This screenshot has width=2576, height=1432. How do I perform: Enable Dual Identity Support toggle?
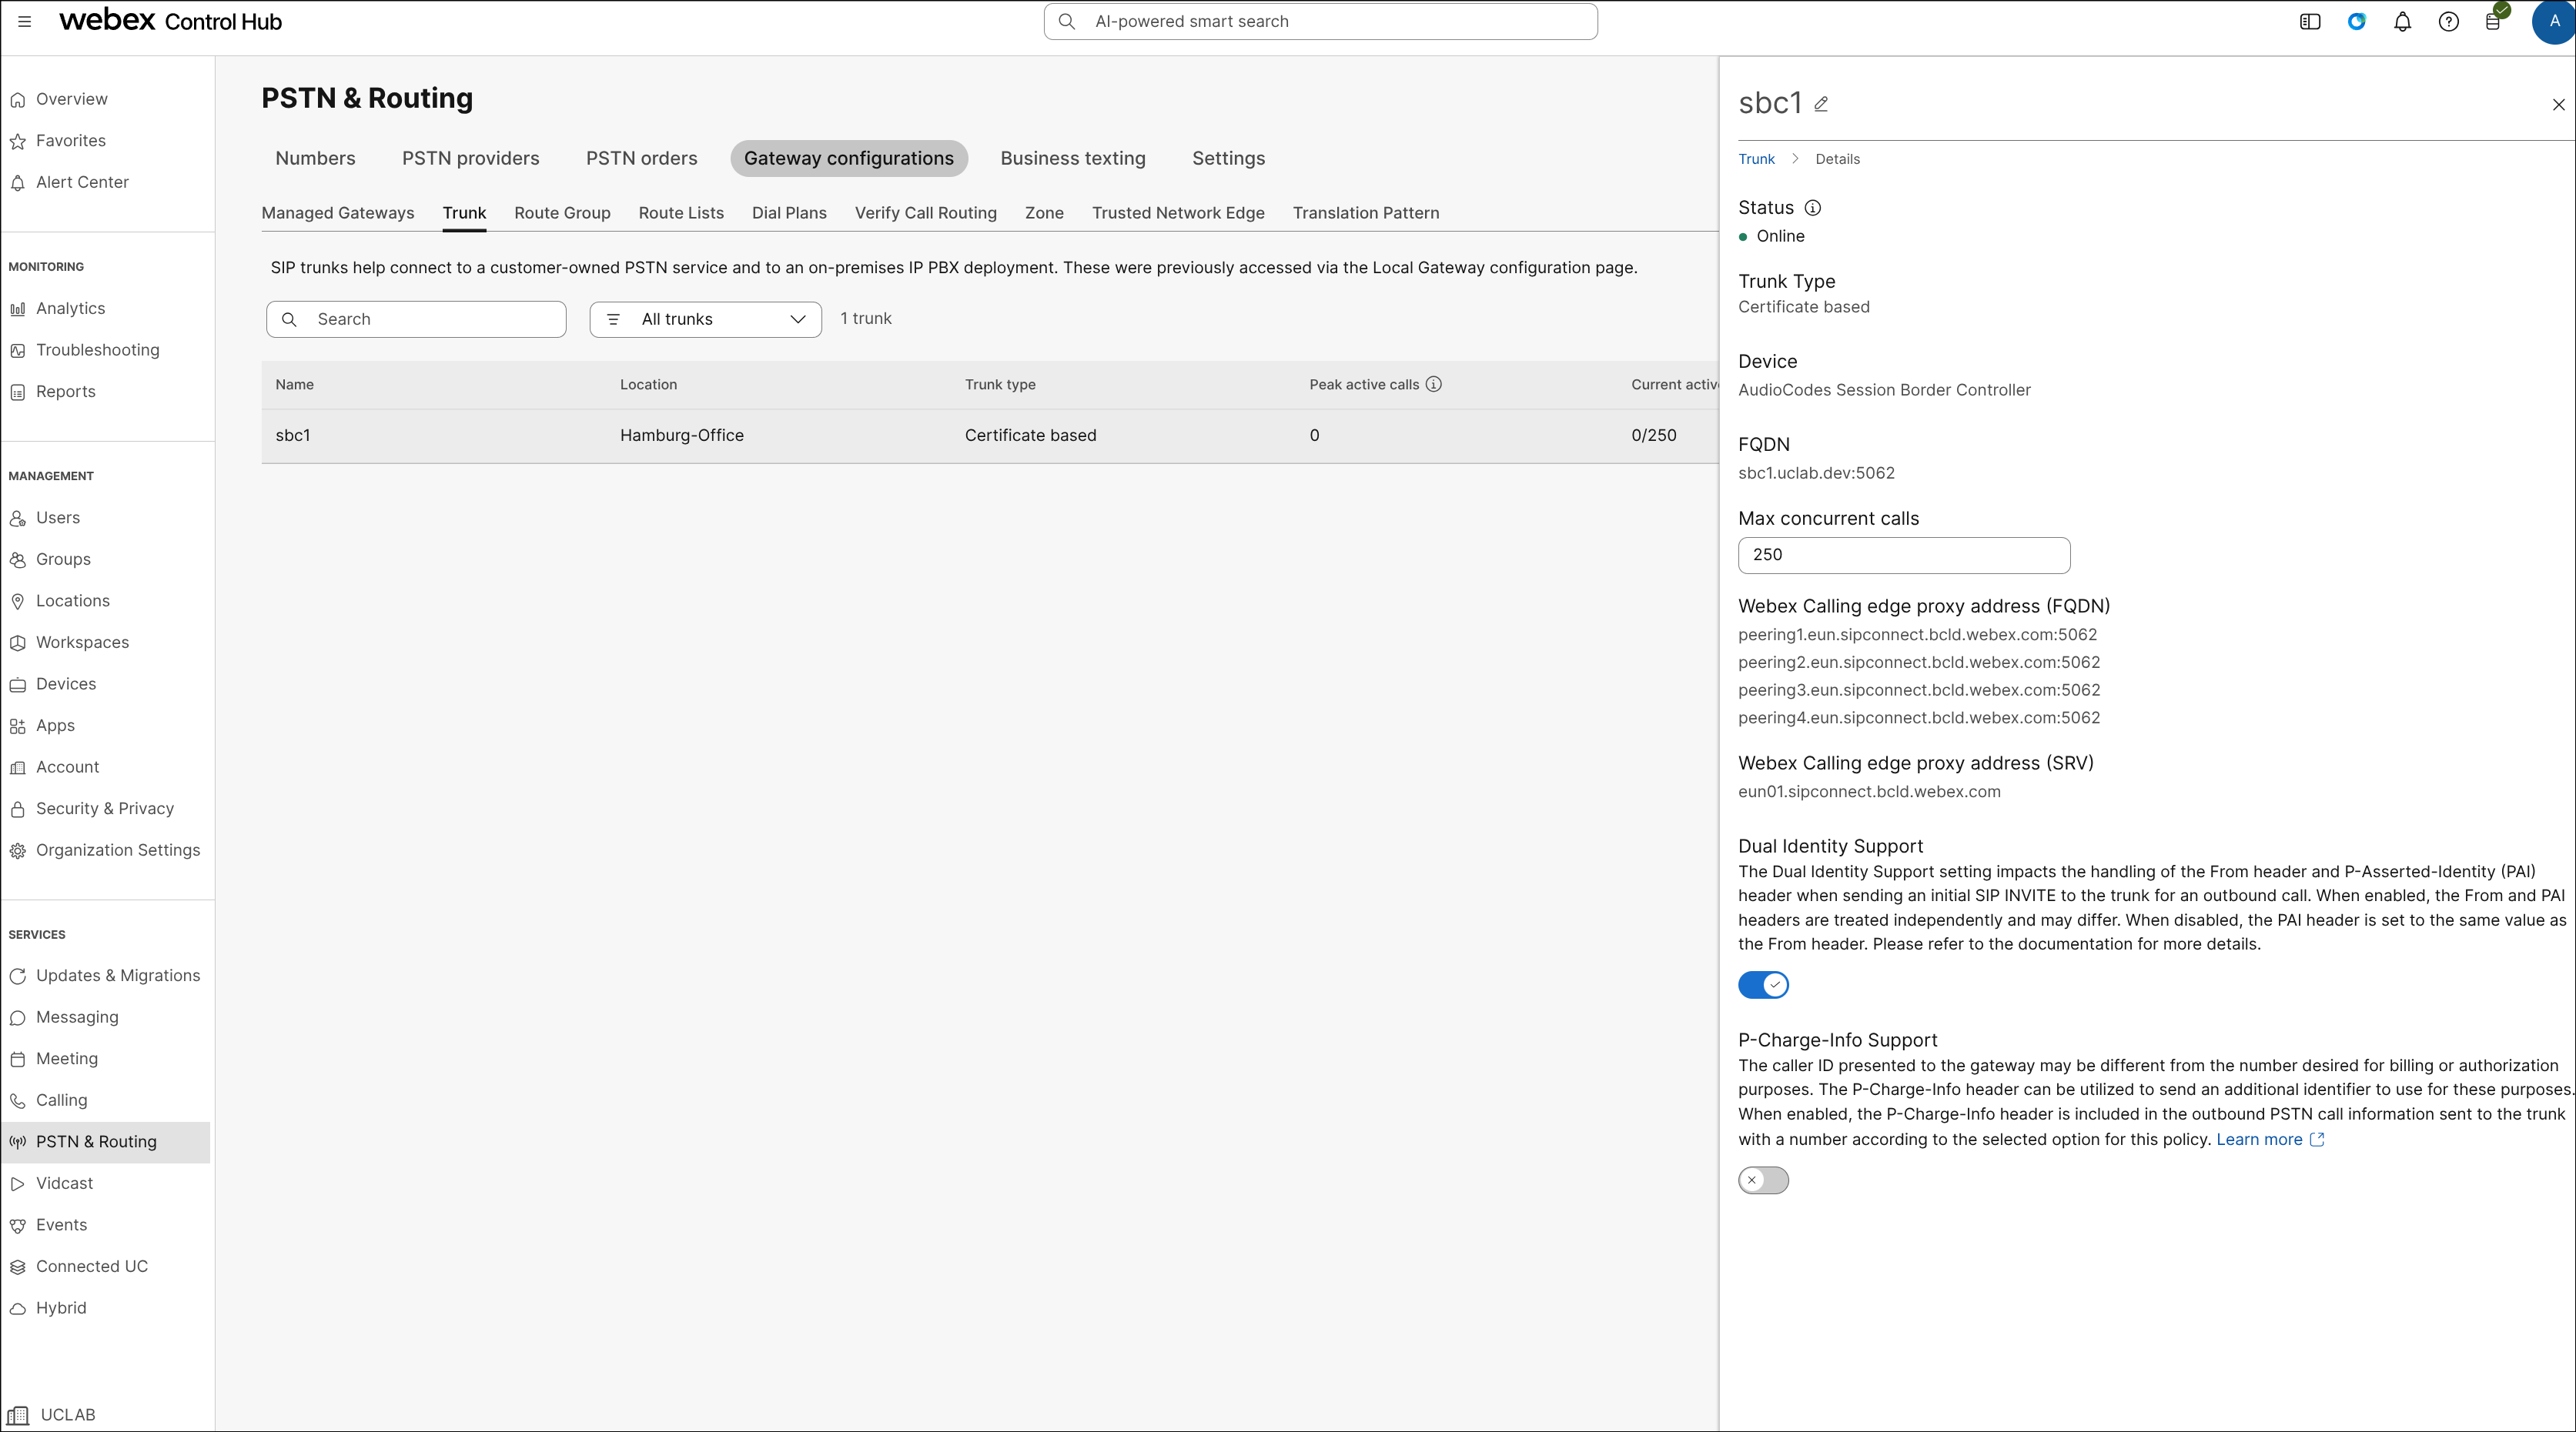1763,984
